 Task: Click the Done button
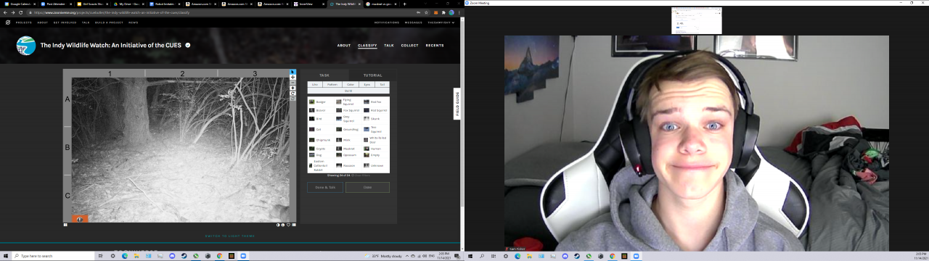[x=367, y=187]
